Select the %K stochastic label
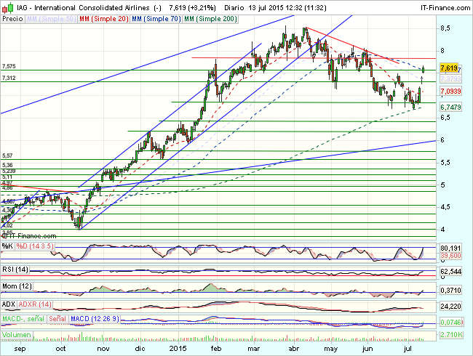Viewport: 473px width, 356px height. 7,246
